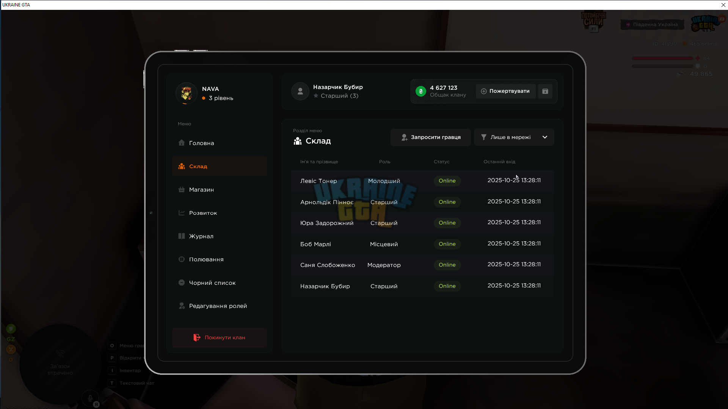The image size is (728, 409).
Task: Click the green hryvnia coin icon
Action: (421, 91)
